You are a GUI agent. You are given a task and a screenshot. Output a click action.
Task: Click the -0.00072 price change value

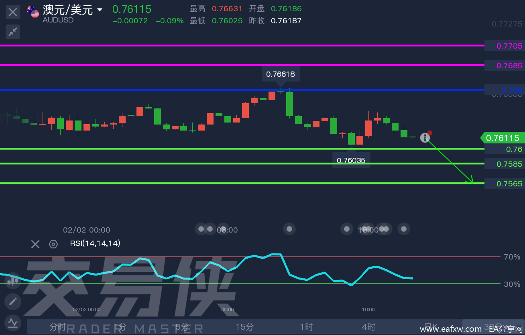130,21
